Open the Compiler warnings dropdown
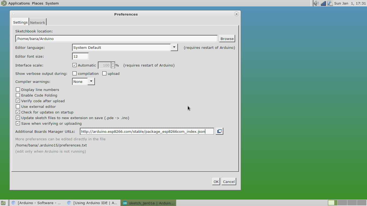This screenshot has width=367, height=206. pos(91,81)
